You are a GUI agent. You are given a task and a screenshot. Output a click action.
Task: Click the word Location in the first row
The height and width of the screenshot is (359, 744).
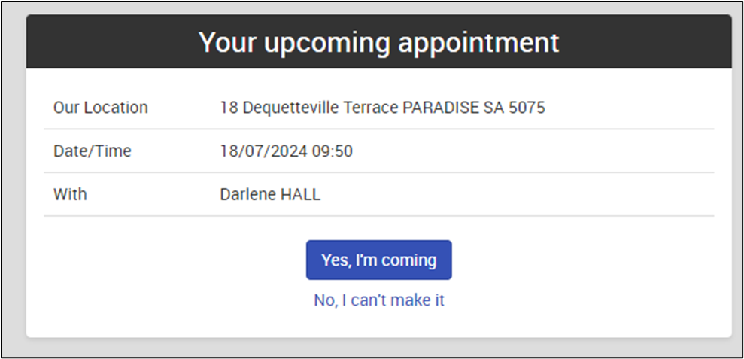point(117,108)
